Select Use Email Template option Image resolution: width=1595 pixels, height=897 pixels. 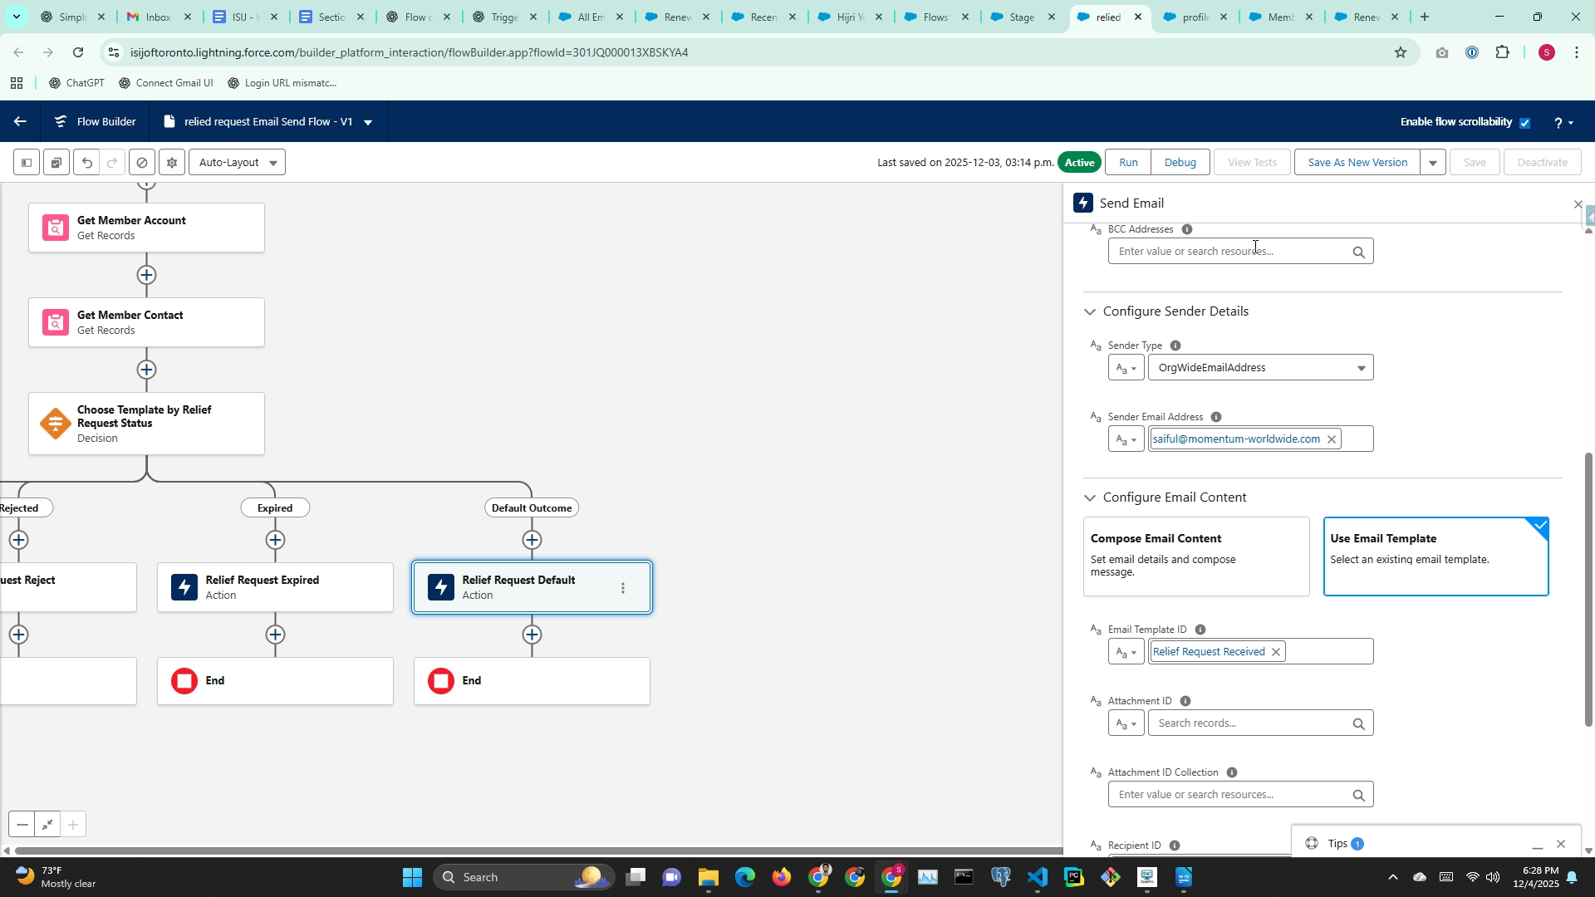tap(1435, 556)
